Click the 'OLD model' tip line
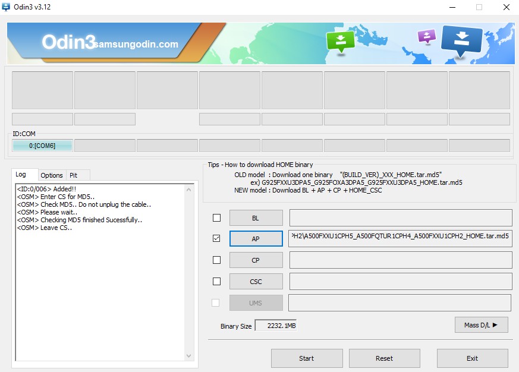 338,175
